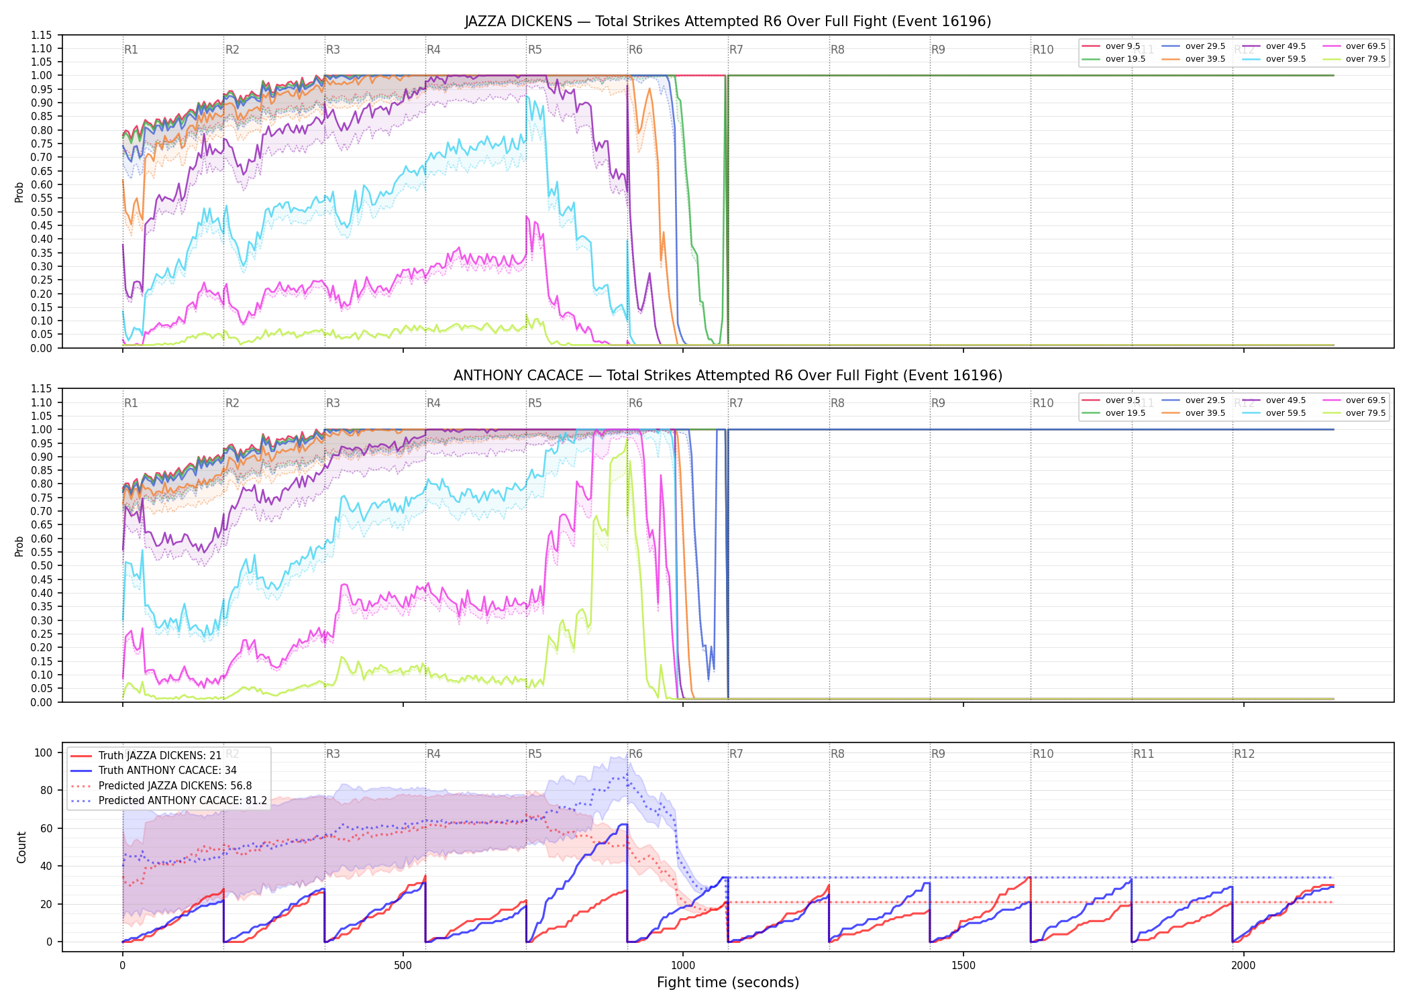Select 'over 59.5' legend entry in Cacace chart
Viewport: 1409px width, 1006px height.
tap(1274, 413)
